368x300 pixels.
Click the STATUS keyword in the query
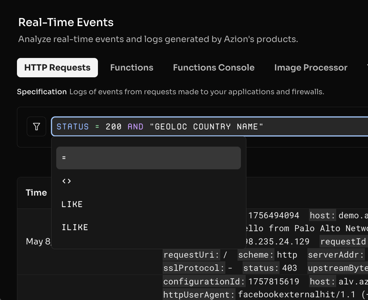click(x=73, y=127)
